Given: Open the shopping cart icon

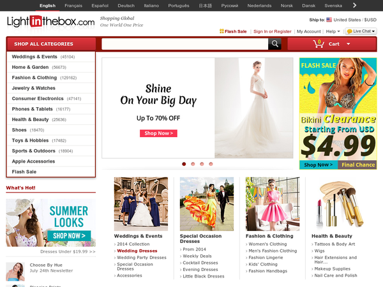Looking at the screenshot, I should click(x=319, y=43).
